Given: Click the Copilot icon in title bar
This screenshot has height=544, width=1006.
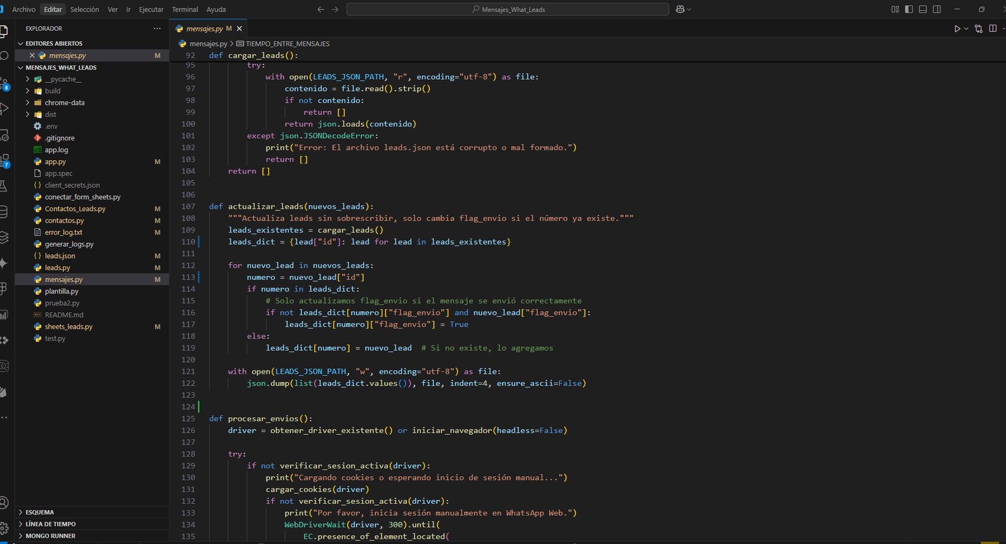Looking at the screenshot, I should pyautogui.click(x=680, y=9).
